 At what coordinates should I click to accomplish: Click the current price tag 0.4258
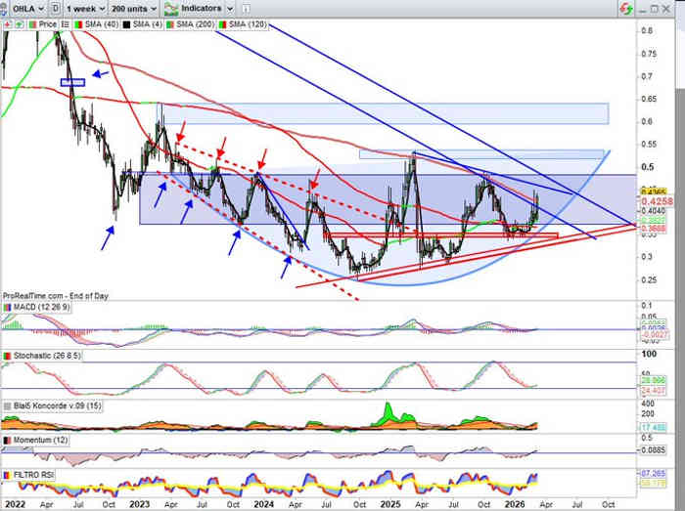click(659, 200)
